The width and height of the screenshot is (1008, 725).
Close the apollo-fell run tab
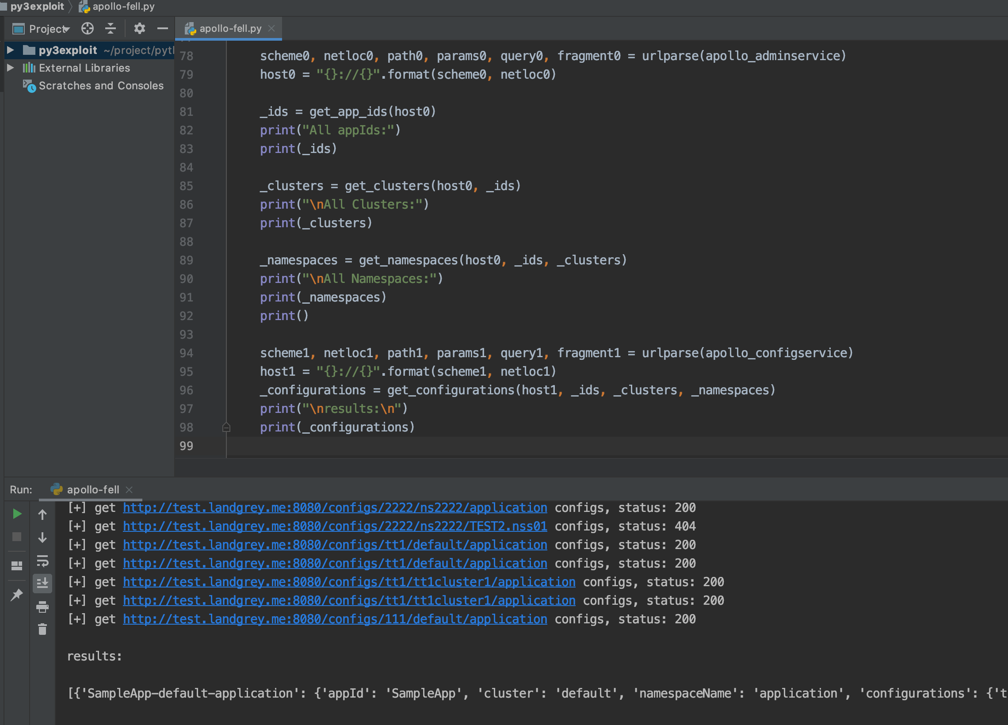[130, 489]
